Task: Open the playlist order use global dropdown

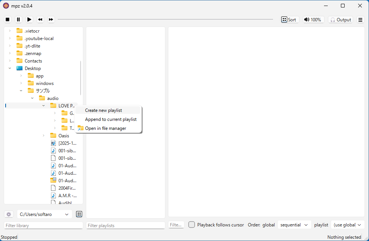Action: pyautogui.click(x=348, y=225)
